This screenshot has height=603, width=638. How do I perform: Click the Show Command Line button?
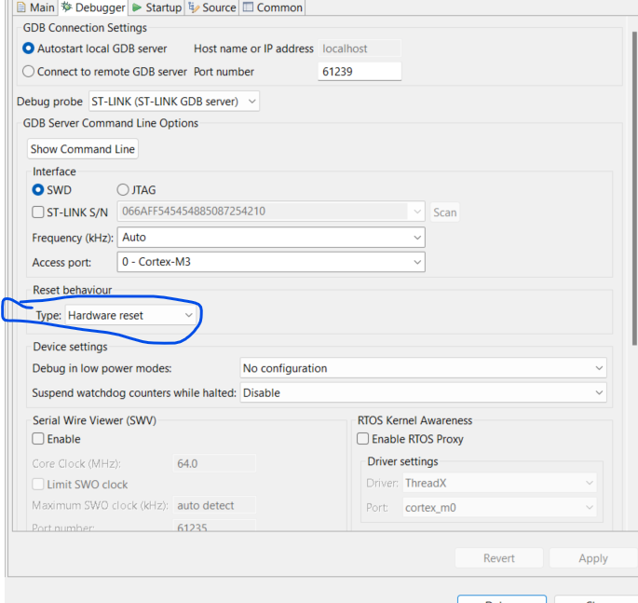[83, 149]
